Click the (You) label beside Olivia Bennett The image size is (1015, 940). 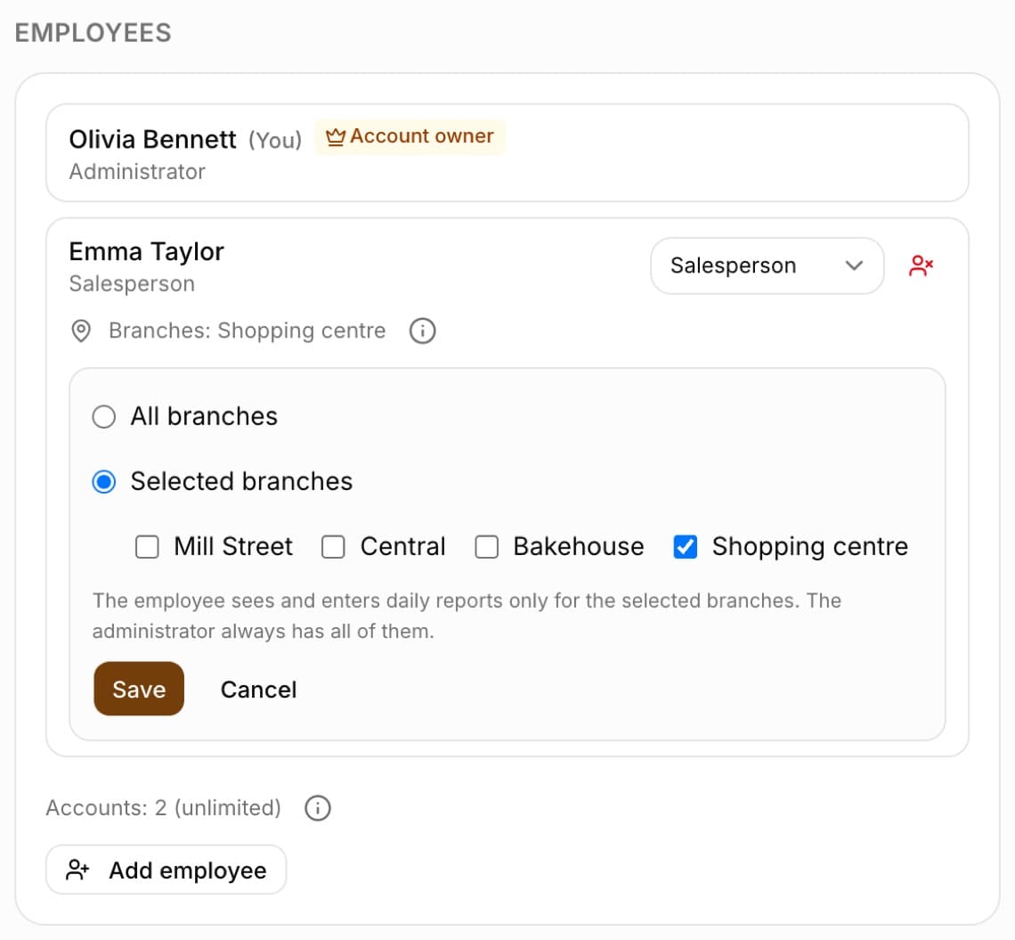click(x=275, y=140)
